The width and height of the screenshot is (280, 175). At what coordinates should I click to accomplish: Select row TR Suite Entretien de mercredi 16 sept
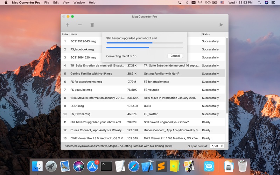143,65
